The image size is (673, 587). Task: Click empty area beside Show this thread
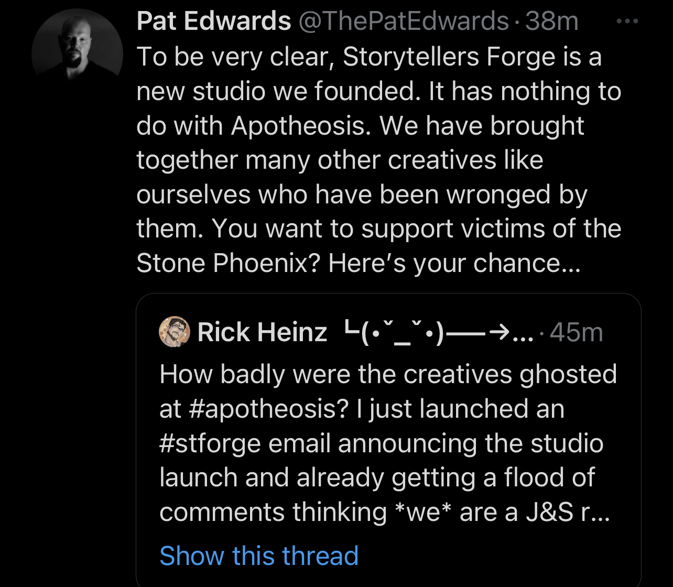498,556
